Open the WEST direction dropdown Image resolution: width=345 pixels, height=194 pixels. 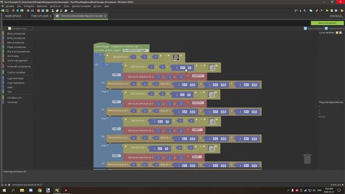coord(197,130)
